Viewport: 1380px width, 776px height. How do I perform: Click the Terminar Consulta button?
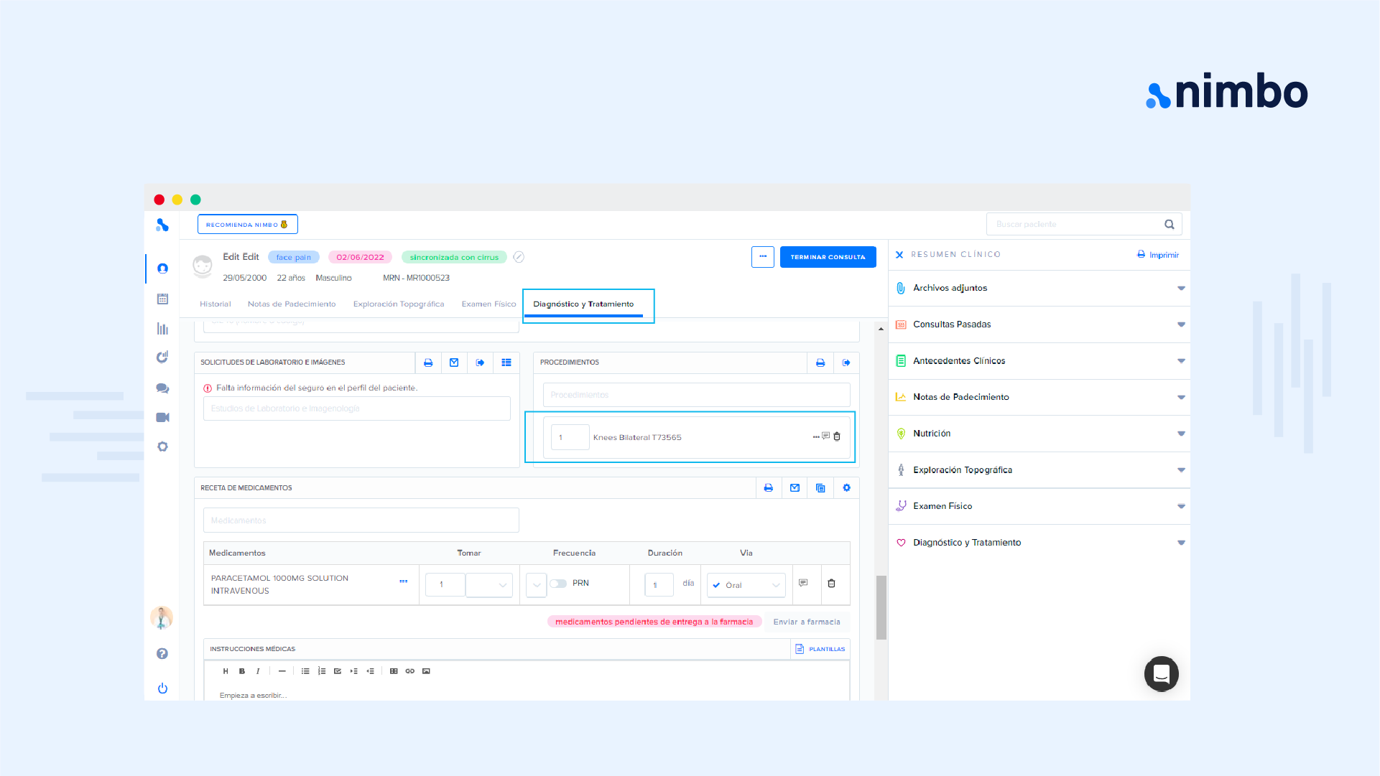point(828,257)
